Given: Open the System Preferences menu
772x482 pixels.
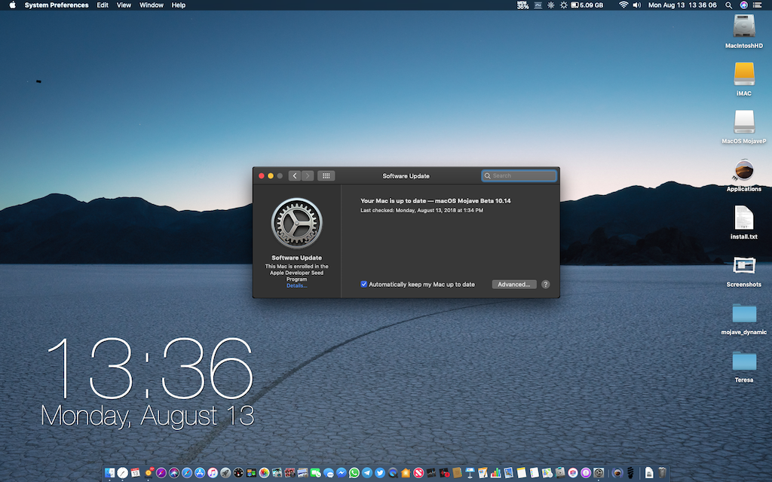Looking at the screenshot, I should 57,5.
